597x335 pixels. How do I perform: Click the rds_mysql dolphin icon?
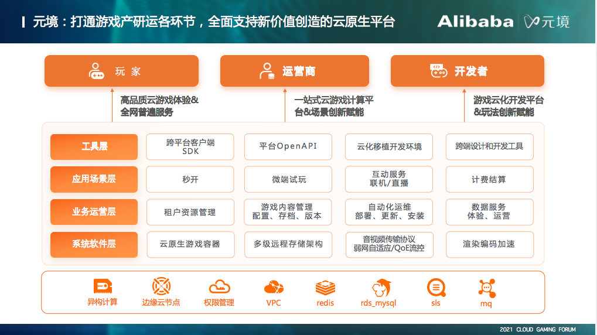point(381,288)
